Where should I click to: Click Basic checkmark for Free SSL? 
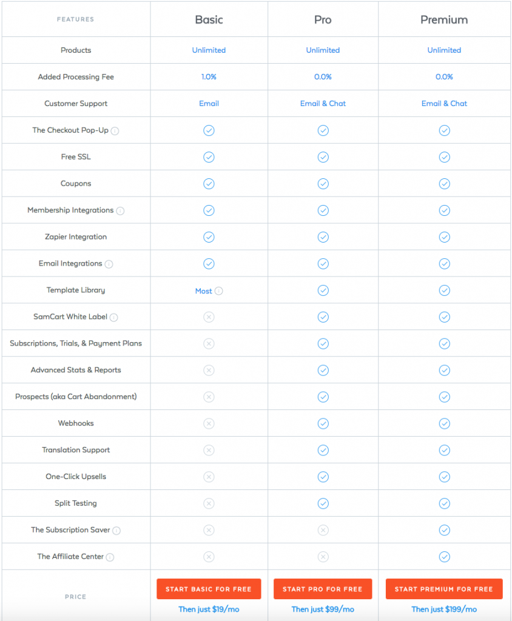(x=209, y=157)
